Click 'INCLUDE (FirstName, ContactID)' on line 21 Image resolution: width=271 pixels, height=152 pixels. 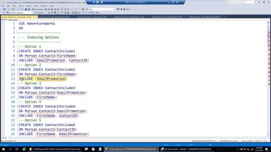click(49, 116)
